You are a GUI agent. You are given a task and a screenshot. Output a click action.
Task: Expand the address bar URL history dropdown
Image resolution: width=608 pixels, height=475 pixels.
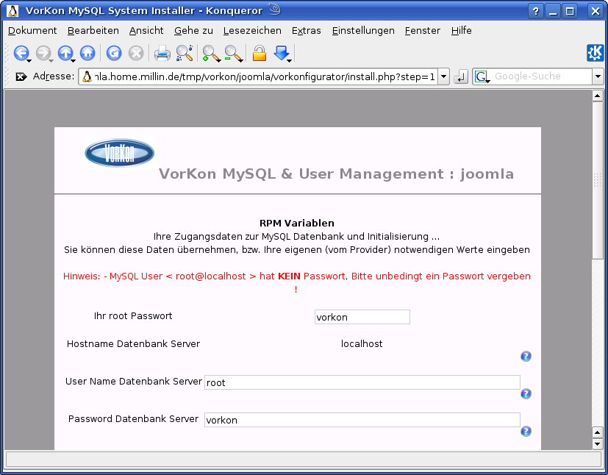[x=444, y=76]
